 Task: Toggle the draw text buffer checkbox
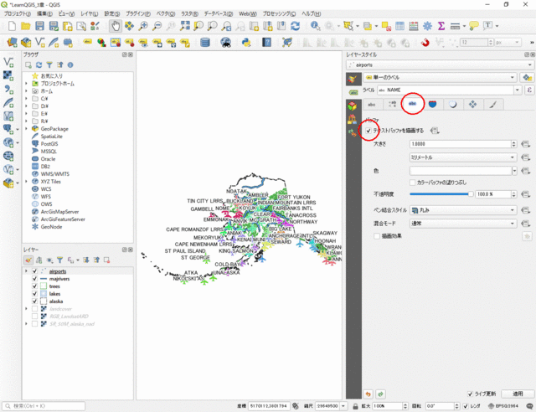coord(368,131)
